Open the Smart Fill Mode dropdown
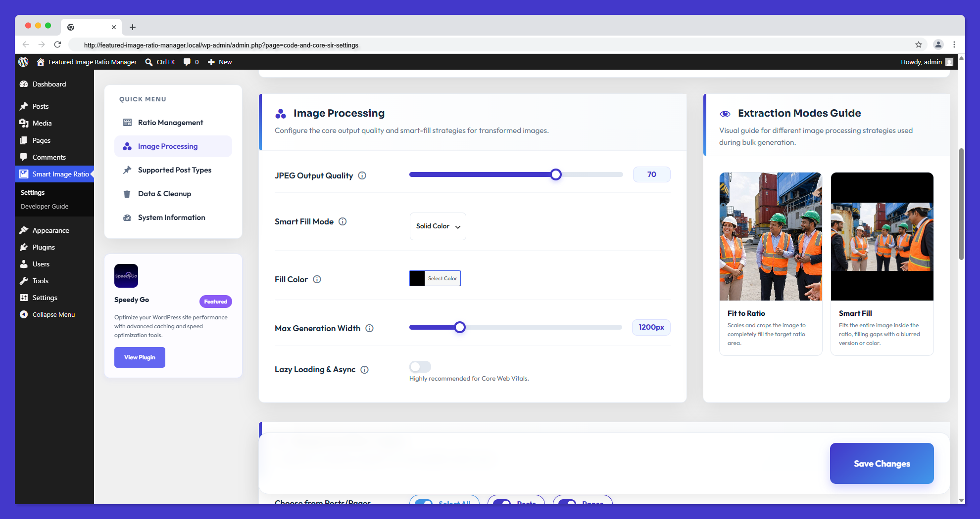The height and width of the screenshot is (519, 980). point(438,226)
